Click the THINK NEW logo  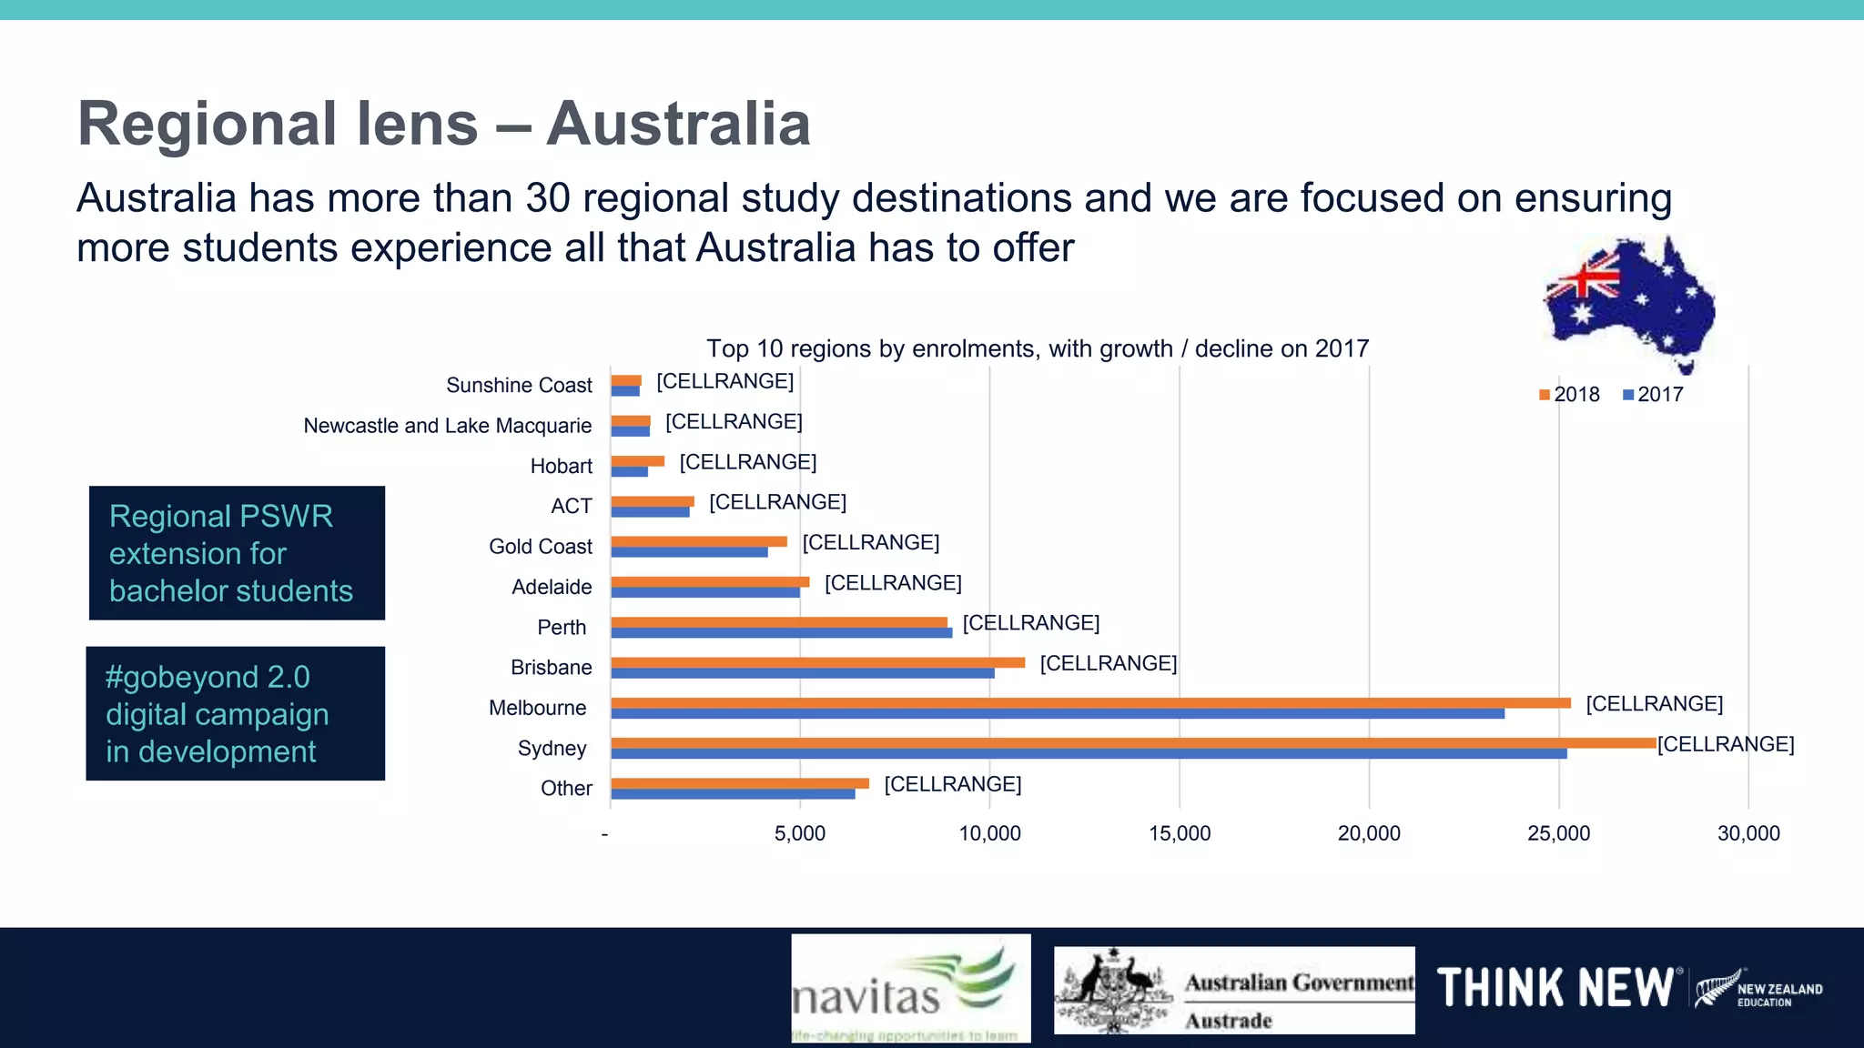(x=1555, y=989)
